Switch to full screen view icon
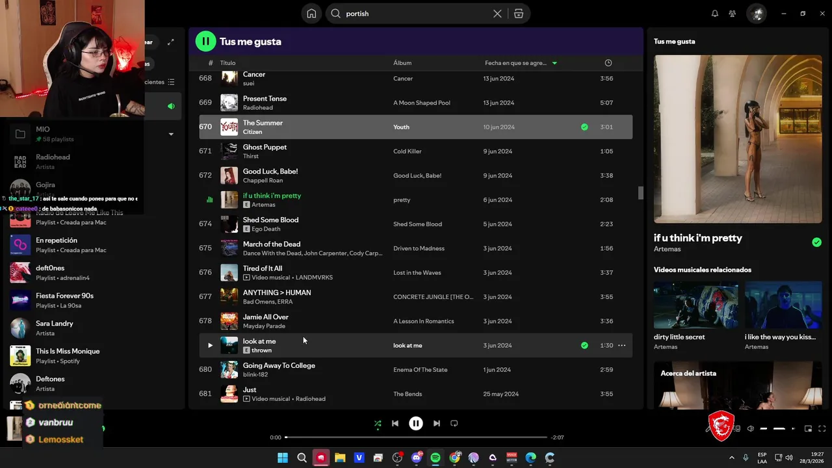This screenshot has width=832, height=468. (x=822, y=429)
